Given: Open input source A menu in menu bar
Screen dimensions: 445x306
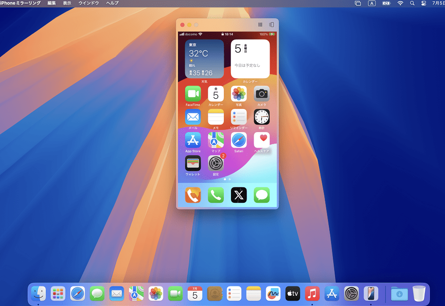Looking at the screenshot, I should tap(372, 3).
